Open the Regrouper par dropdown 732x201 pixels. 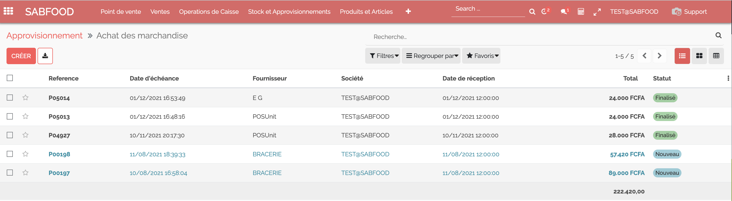click(x=431, y=56)
